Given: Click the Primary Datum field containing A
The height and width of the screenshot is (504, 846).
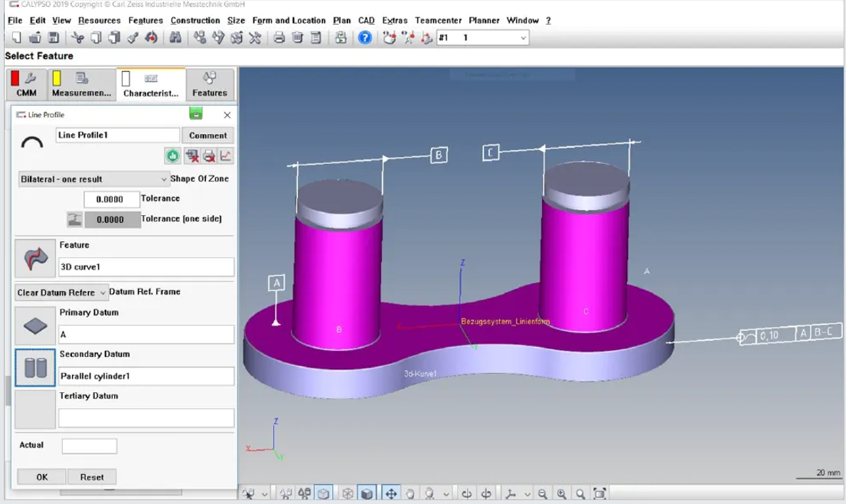Looking at the screenshot, I should (146, 334).
